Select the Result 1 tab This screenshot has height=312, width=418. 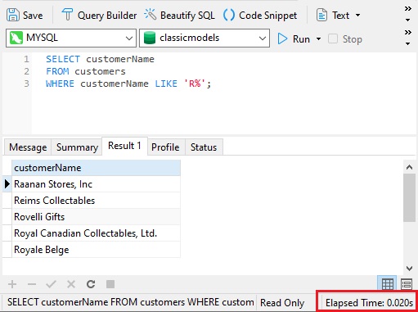tap(124, 146)
